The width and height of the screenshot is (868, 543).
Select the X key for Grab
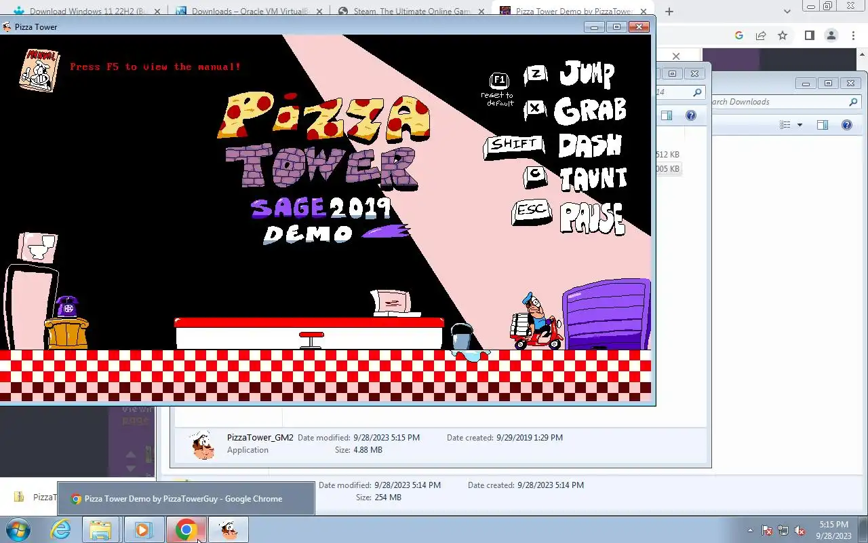pos(535,109)
